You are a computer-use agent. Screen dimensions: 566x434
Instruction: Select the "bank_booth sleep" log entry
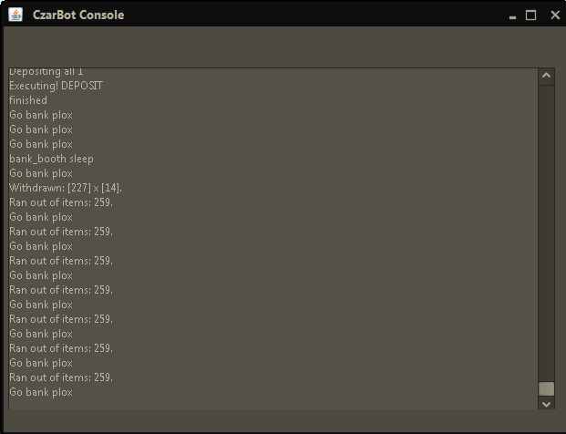pos(51,159)
